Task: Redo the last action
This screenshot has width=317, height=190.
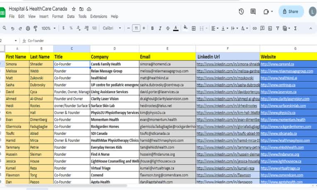Action: click(20, 29)
